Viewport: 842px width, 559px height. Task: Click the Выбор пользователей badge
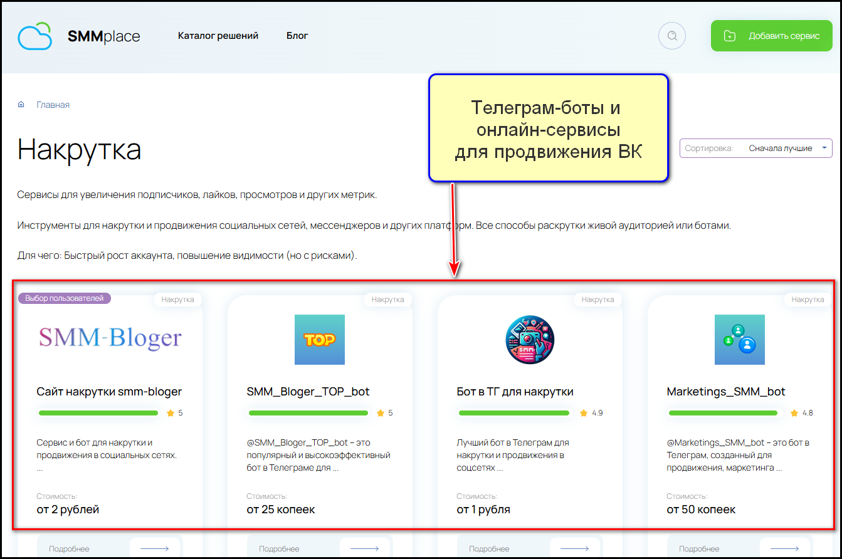pos(65,298)
